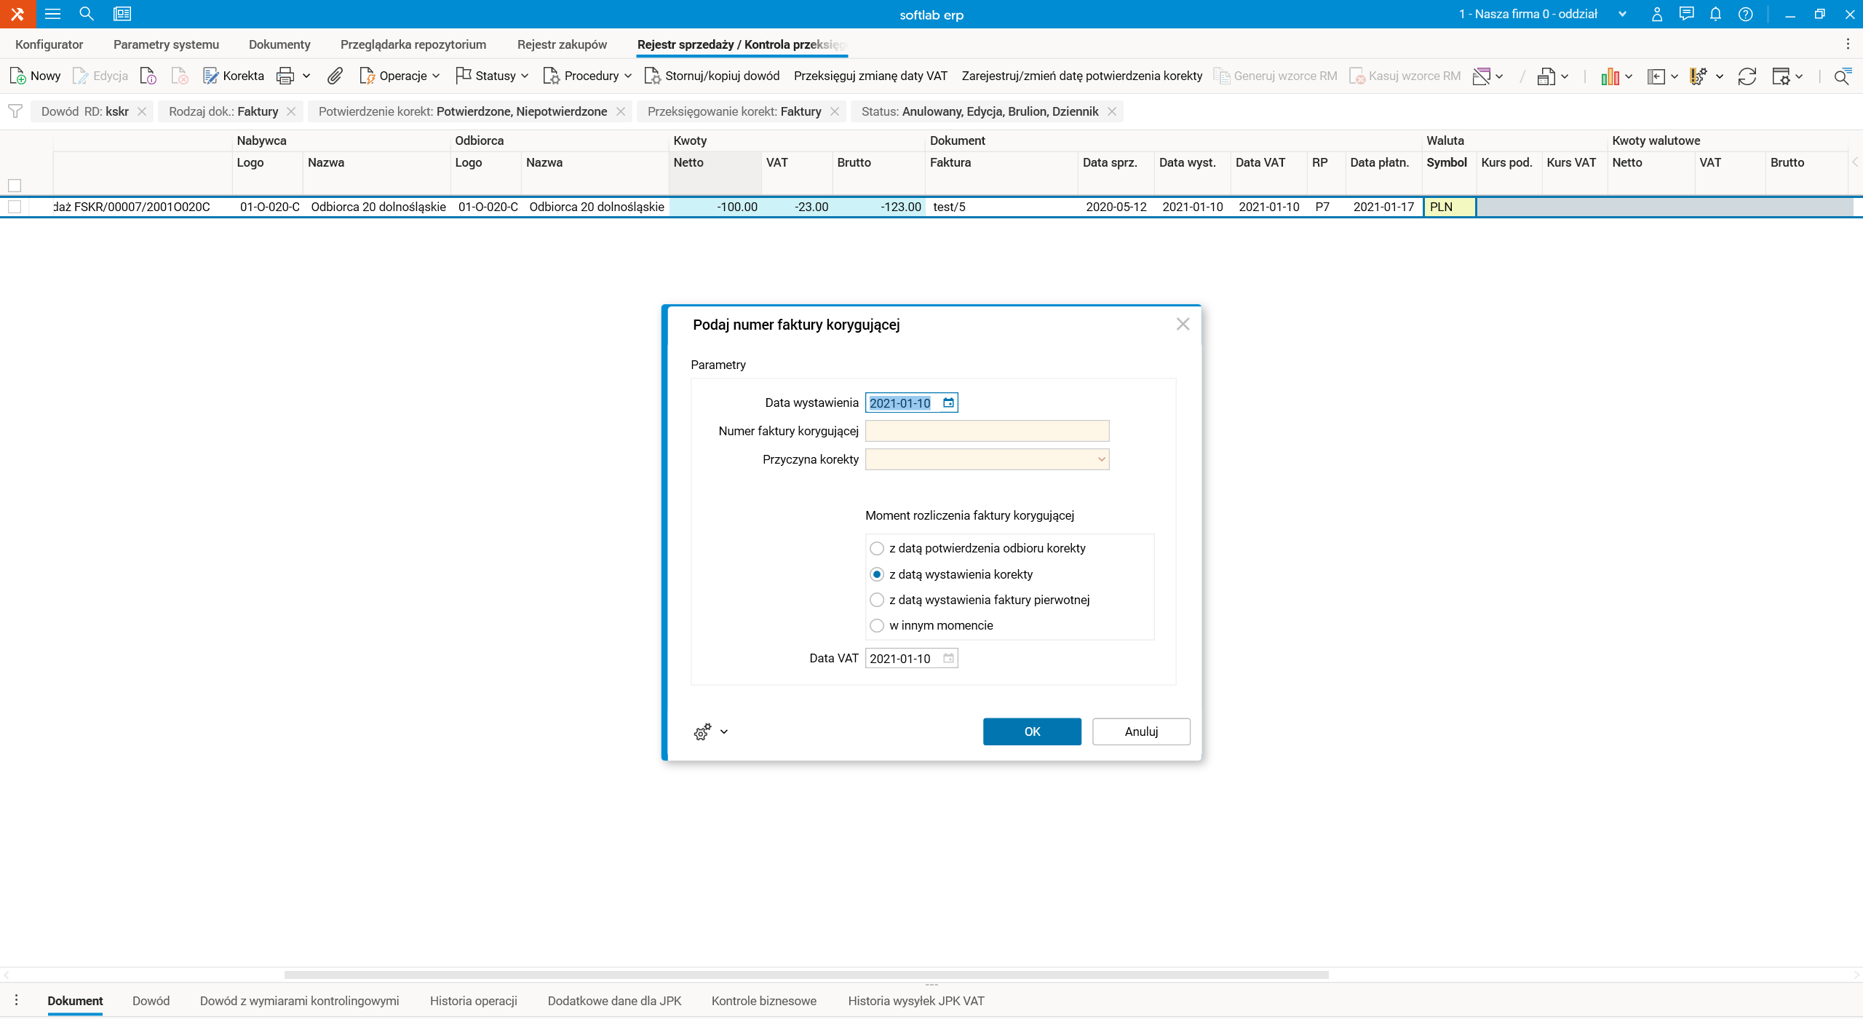Expand the company selector dropdown arrow
This screenshot has height=1019, width=1863.
click(1622, 14)
